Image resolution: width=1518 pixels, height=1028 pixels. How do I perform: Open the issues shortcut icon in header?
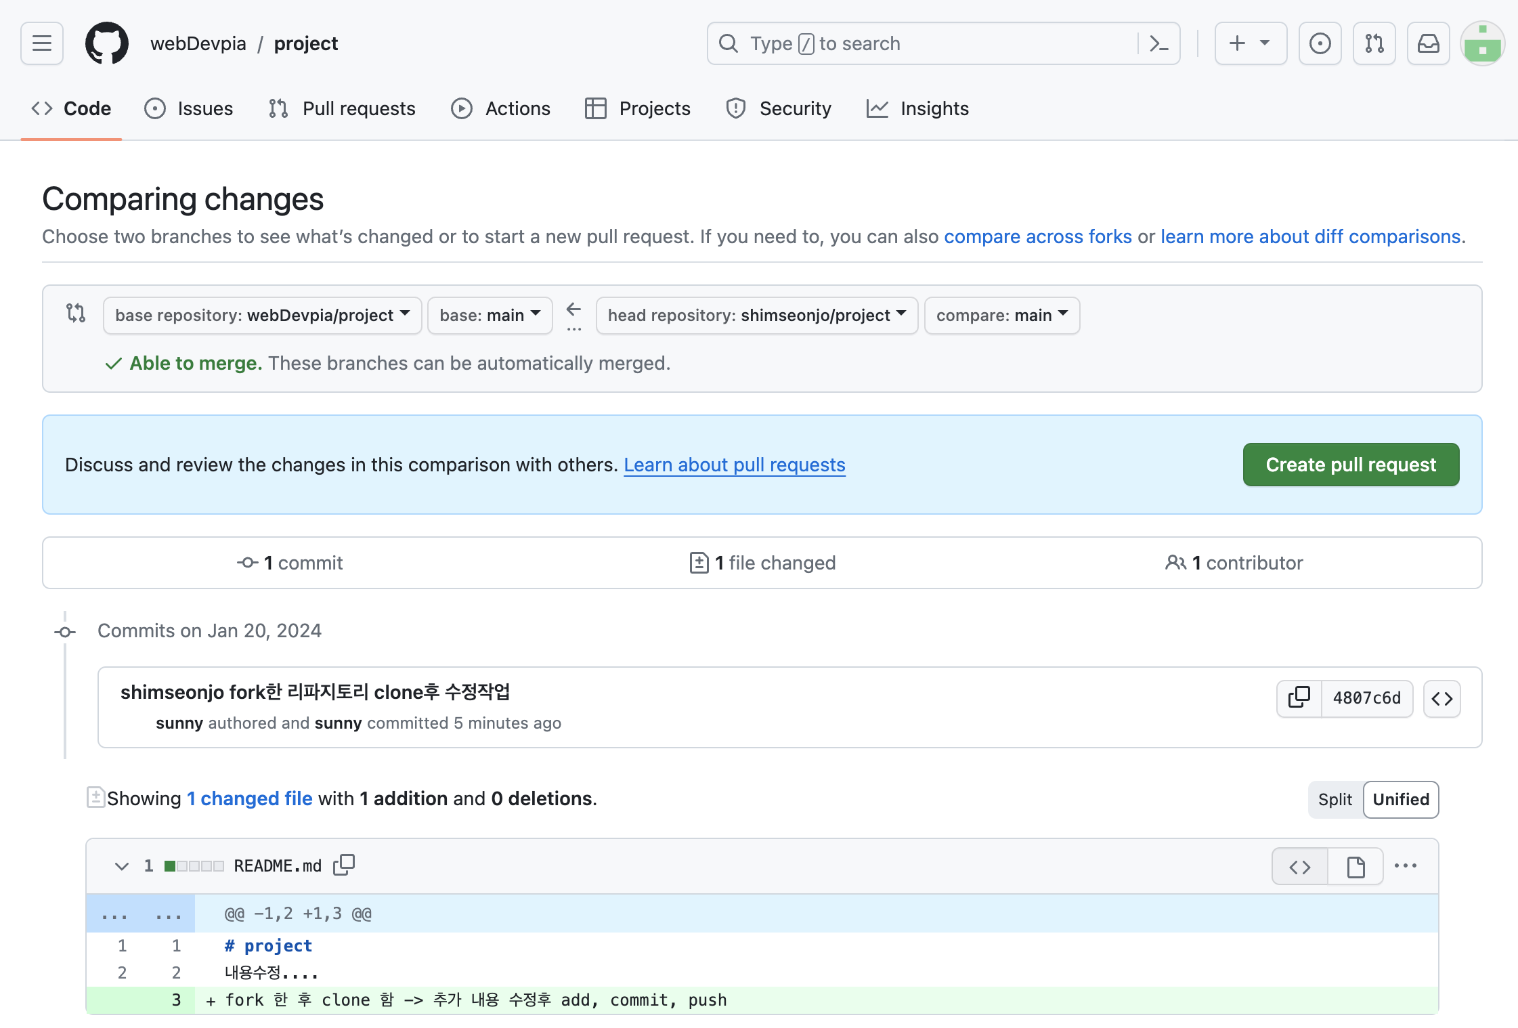[1320, 43]
